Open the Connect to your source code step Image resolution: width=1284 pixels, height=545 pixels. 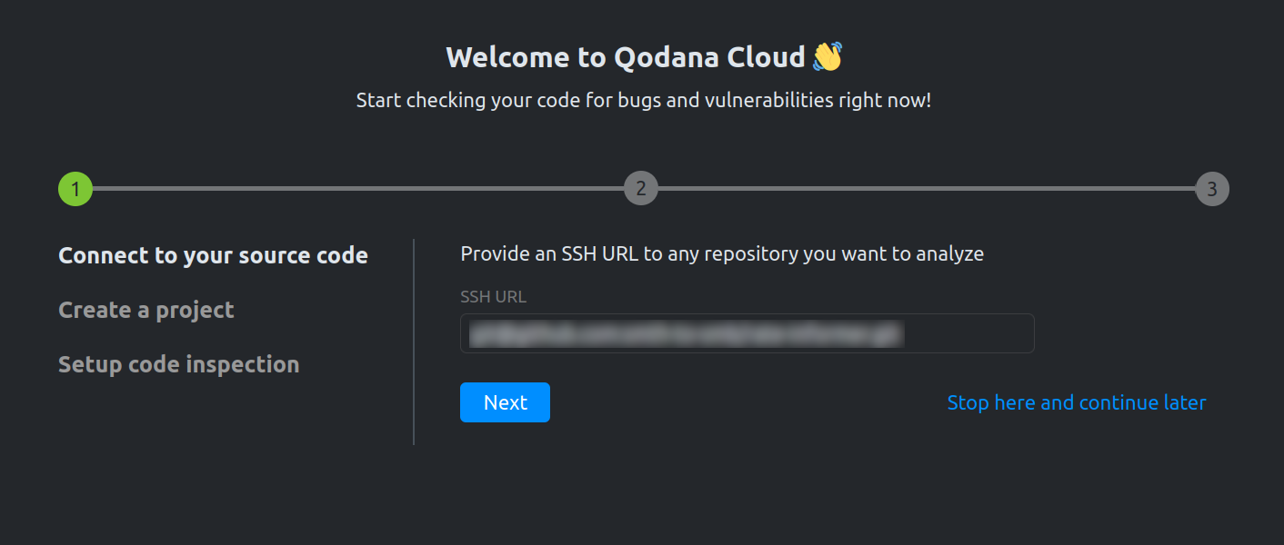[x=213, y=255]
